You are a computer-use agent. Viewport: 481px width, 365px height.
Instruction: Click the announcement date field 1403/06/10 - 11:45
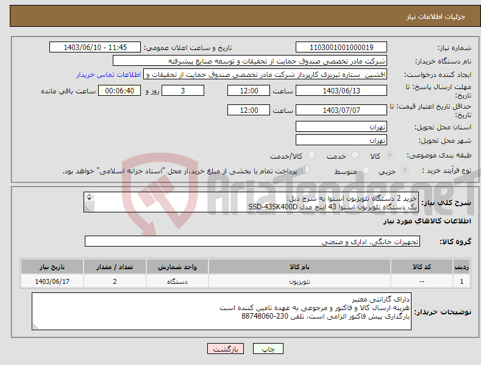coord(95,48)
